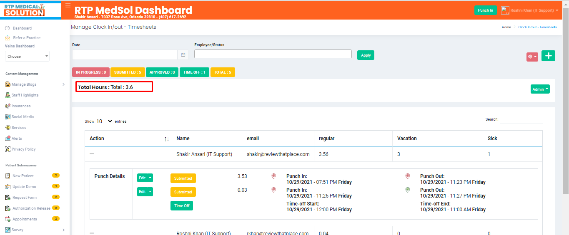Screen dimensions: 569x235
Task: Open the Services sidebar icon
Action: click(8, 128)
